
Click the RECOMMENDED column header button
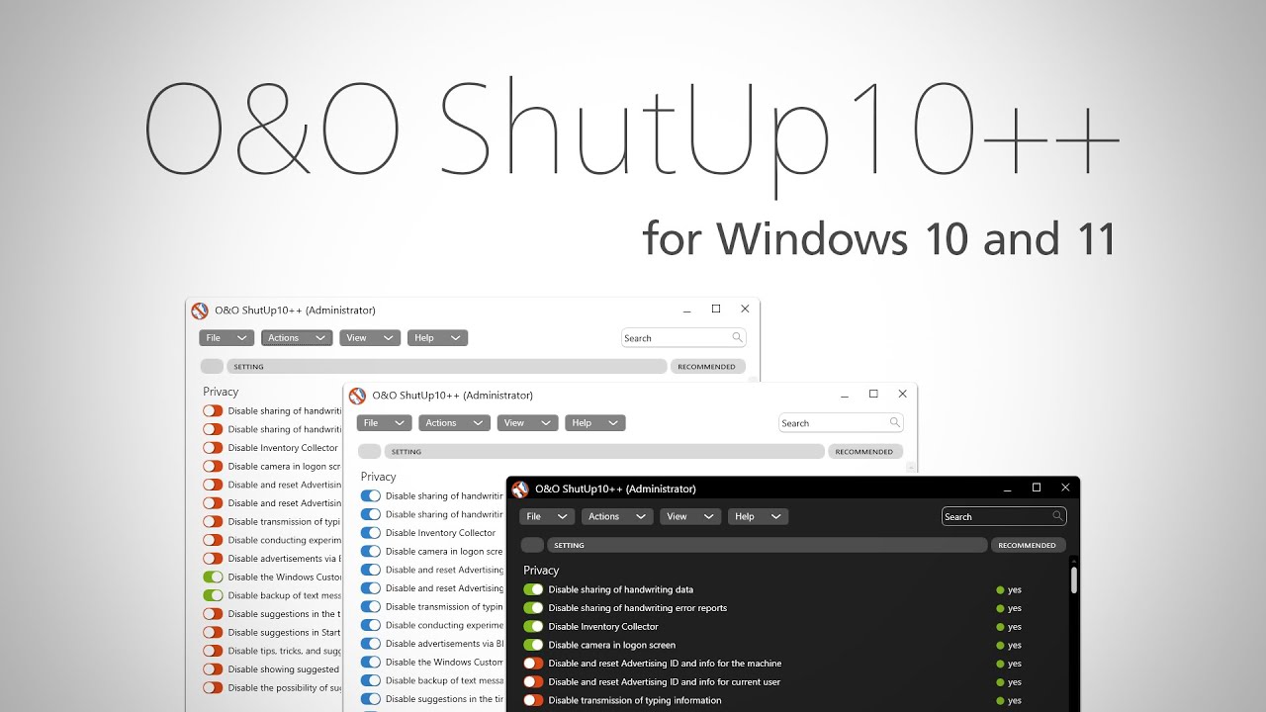coord(1028,545)
